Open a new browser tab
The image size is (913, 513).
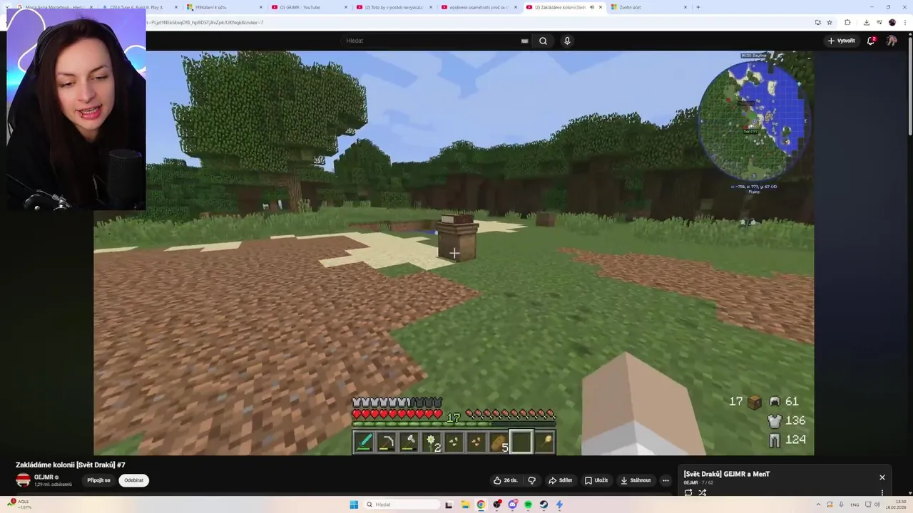(698, 7)
